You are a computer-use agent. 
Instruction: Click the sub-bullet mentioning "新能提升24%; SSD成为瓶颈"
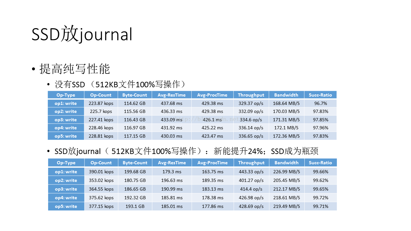pyautogui.click(x=186, y=151)
